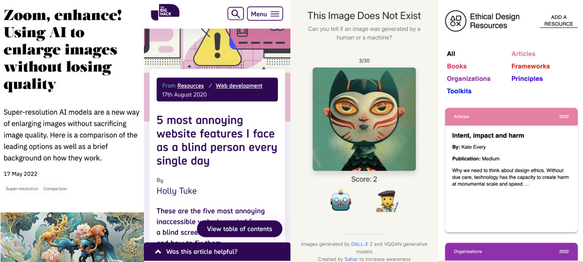This screenshot has width=583, height=262.
Task: Filter resources by Organizations
Action: coord(468,79)
